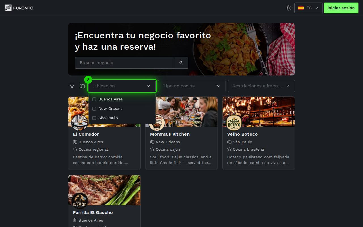
Task: Click the Velho Boteco round logo
Action: pos(234,123)
